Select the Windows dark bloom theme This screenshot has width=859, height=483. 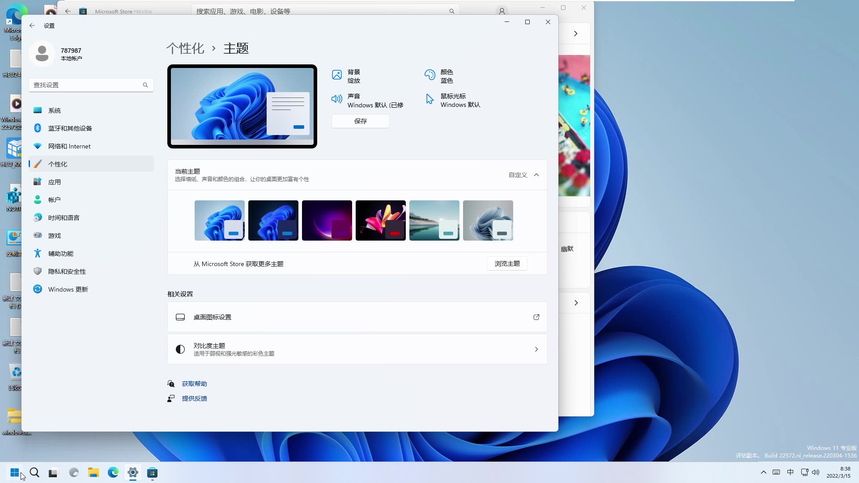tap(273, 220)
